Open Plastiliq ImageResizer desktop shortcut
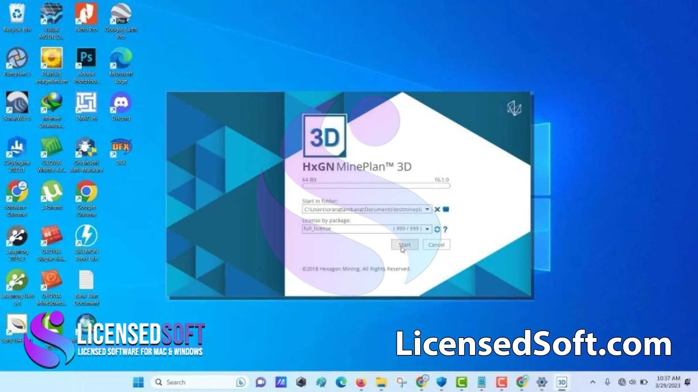 click(x=51, y=65)
